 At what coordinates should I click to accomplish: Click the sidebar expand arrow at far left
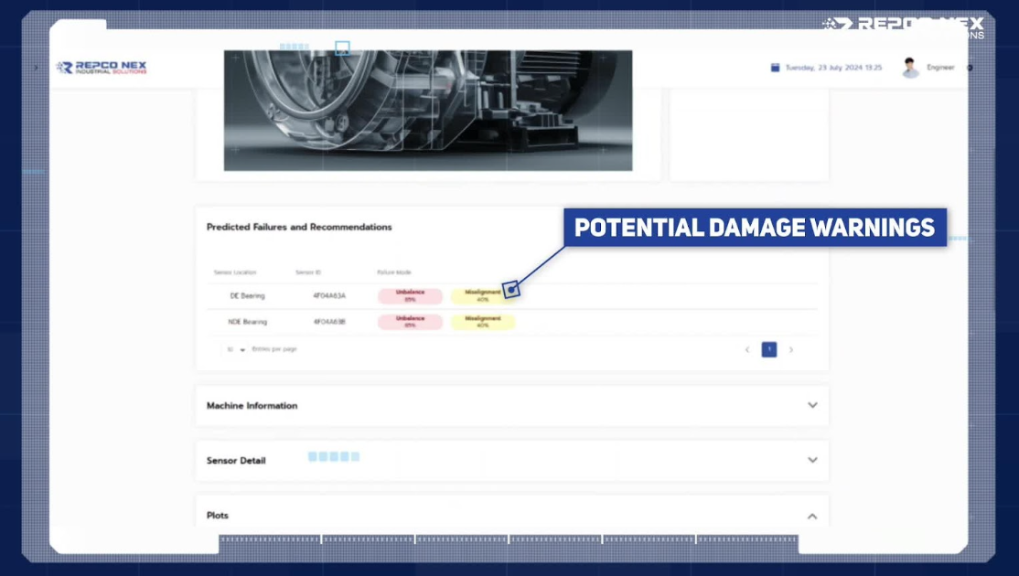coord(36,68)
